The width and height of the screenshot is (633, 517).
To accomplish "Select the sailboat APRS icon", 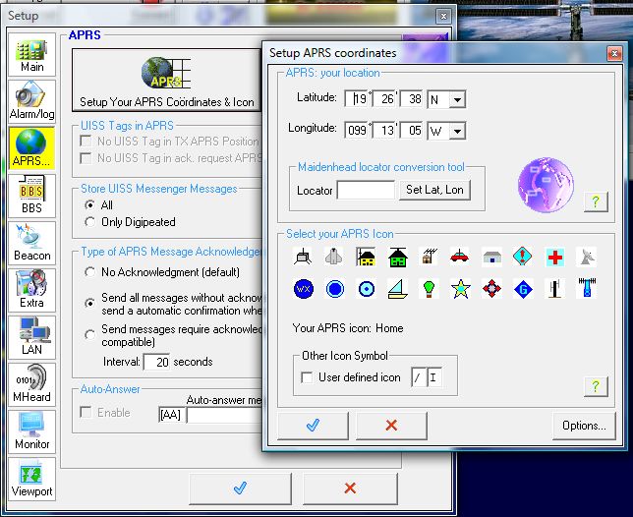I will (398, 289).
